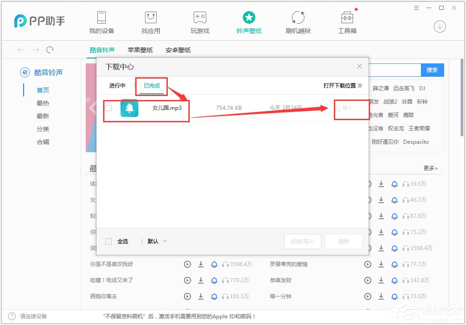Switch to the 苹果壁纸 tab

point(140,50)
